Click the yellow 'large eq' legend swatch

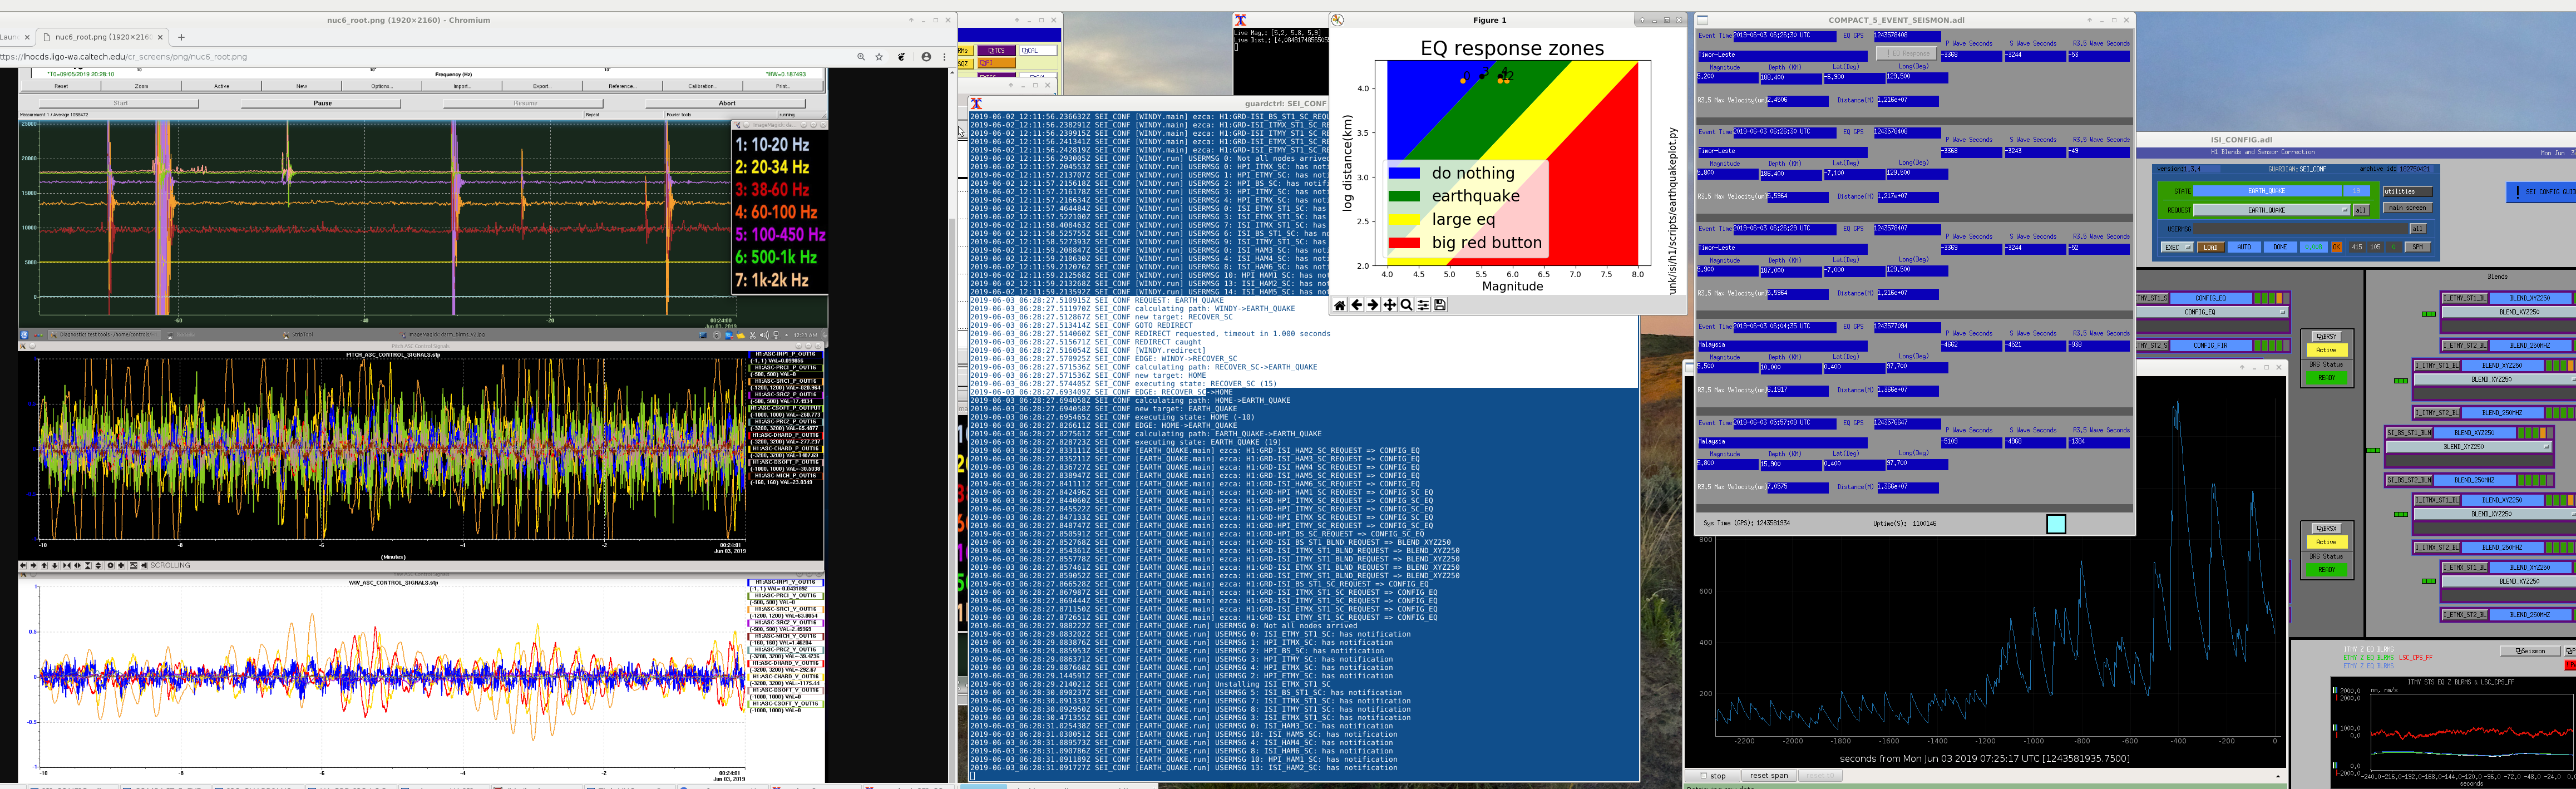coord(1404,219)
